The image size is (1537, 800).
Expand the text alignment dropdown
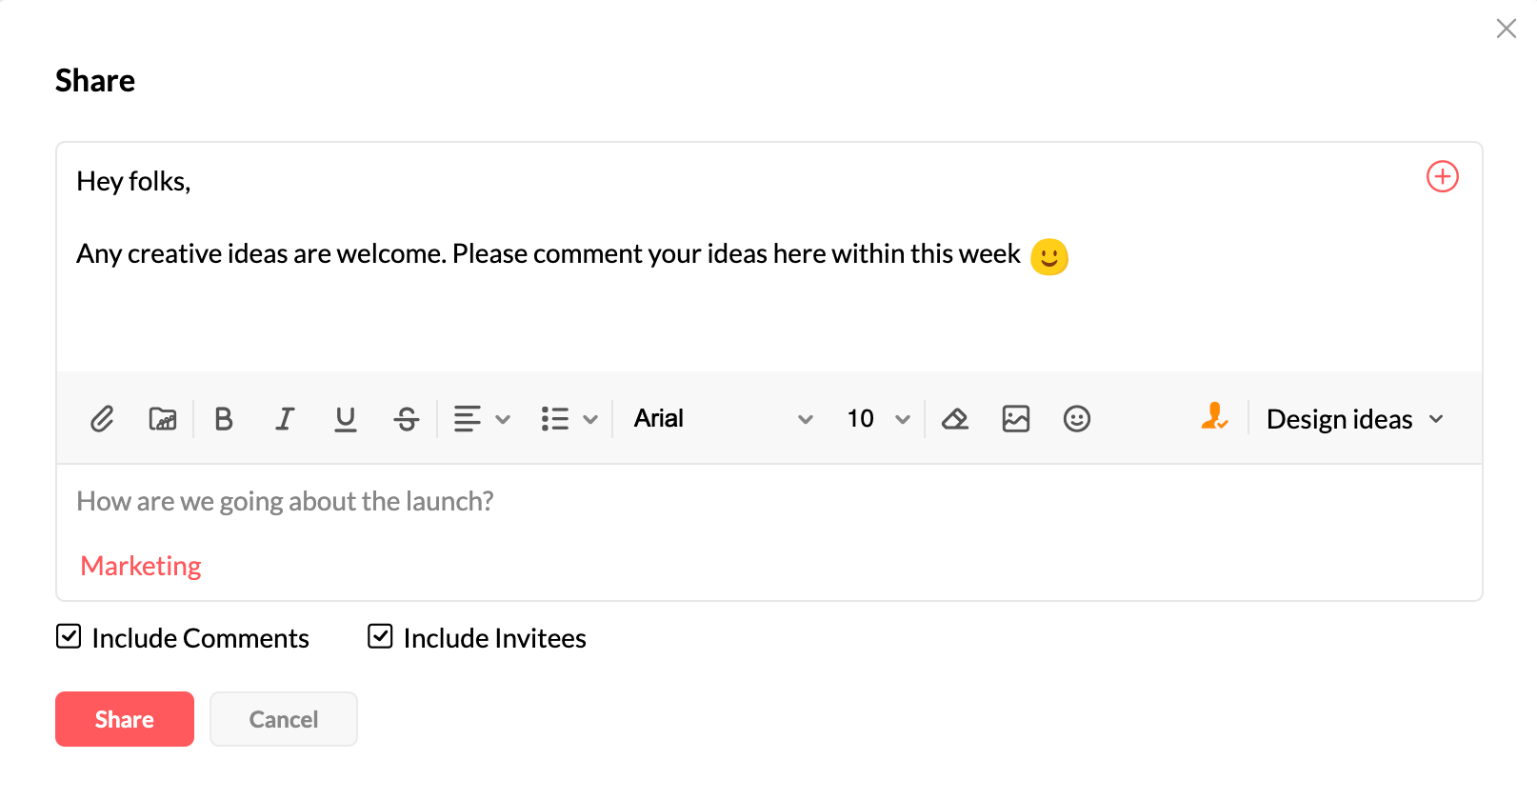click(482, 419)
